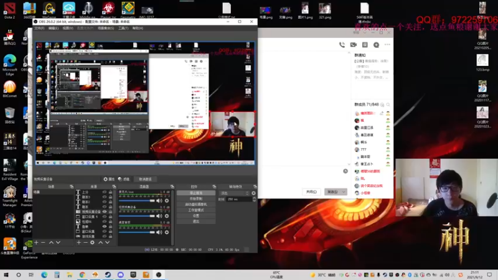Move the selected source up in the list
Image resolution: width=498 pixels, height=280 pixels.
click(x=100, y=243)
